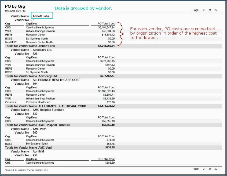Click the AprilMM vendor name
The height and width of the screenshot is (176, 227).
pos(39,152)
